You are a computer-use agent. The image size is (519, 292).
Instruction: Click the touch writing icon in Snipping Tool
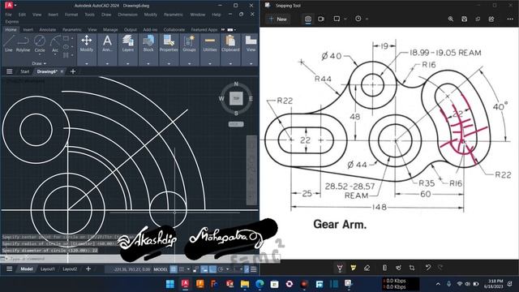(x=398, y=268)
